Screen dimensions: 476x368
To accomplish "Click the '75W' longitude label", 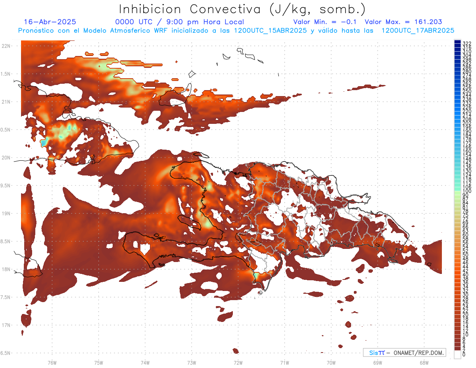I will pyautogui.click(x=98, y=362).
